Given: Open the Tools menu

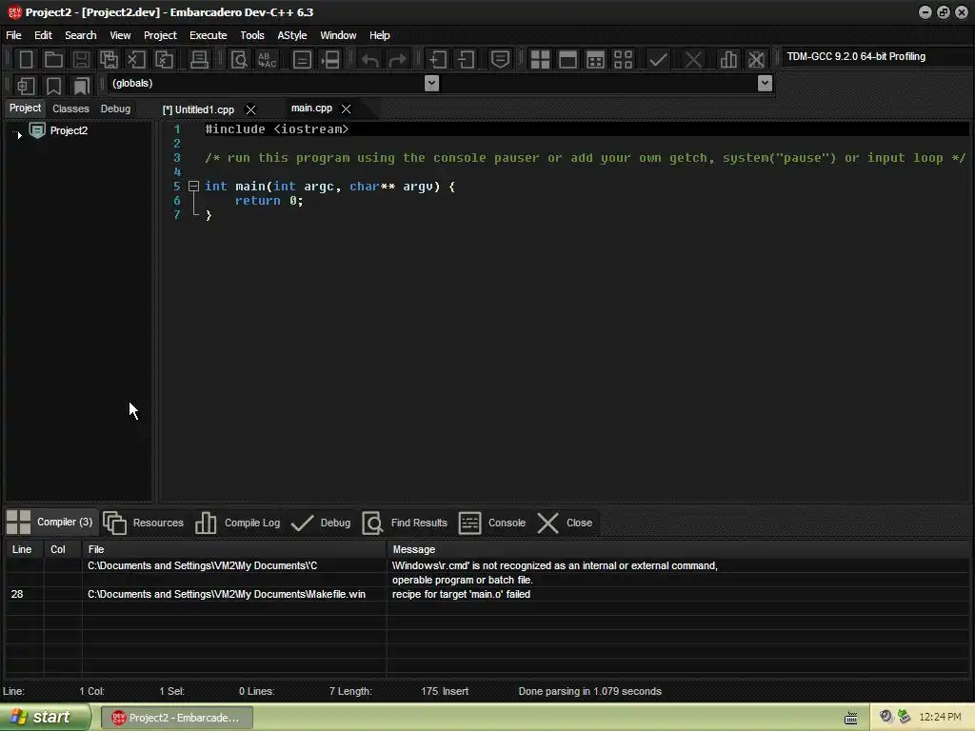Looking at the screenshot, I should point(251,35).
